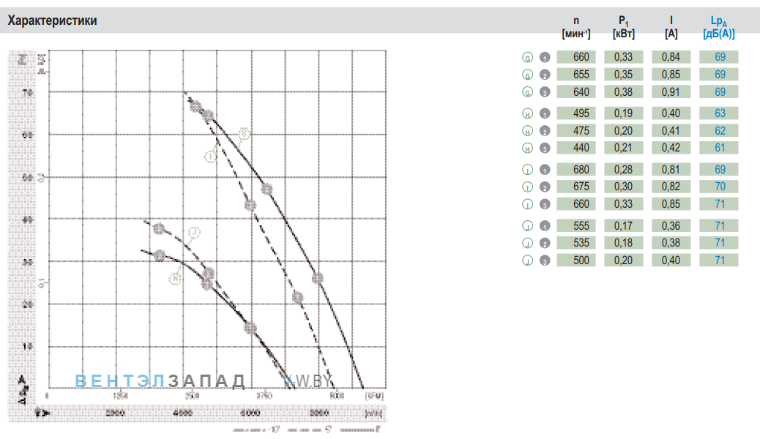Click the number 3 circle in the 0,91 A row
The height and width of the screenshot is (439, 760).
545,92
